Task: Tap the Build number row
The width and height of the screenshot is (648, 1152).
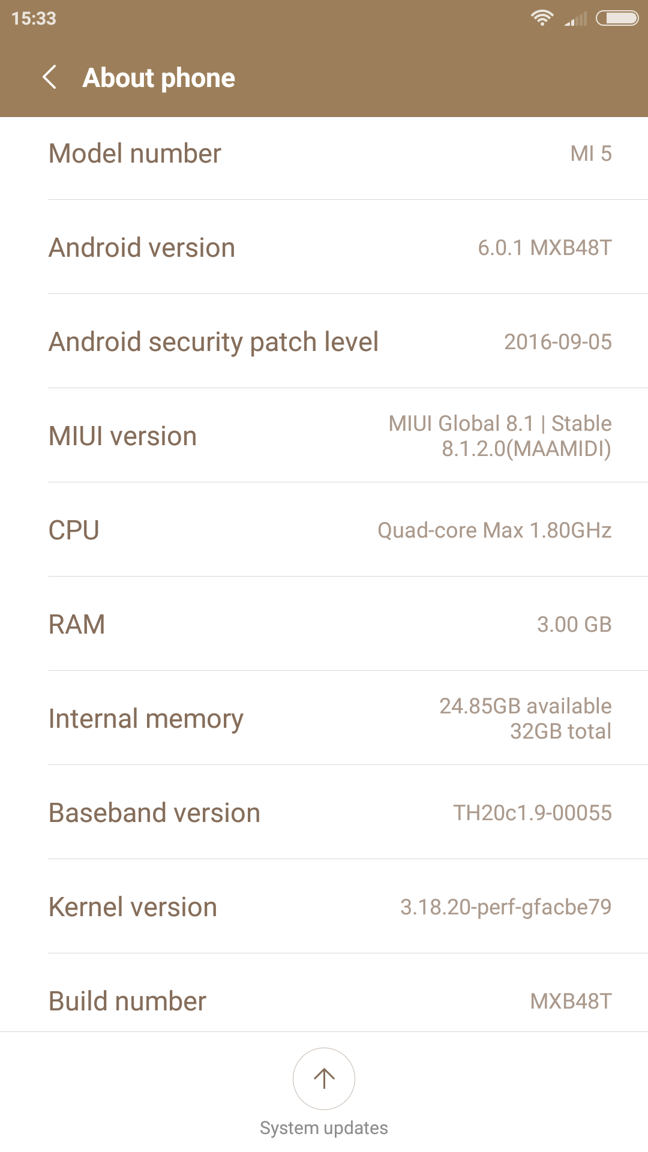Action: (x=324, y=1001)
